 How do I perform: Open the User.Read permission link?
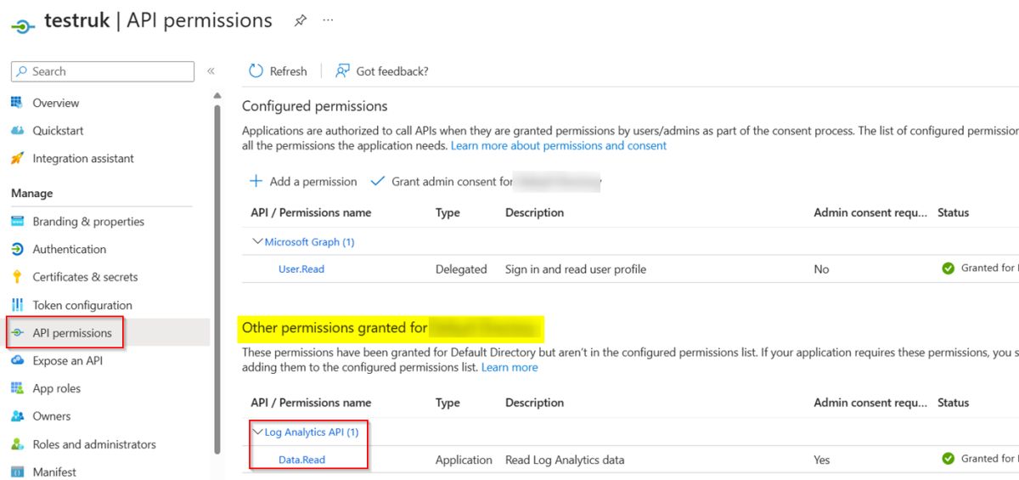(301, 269)
